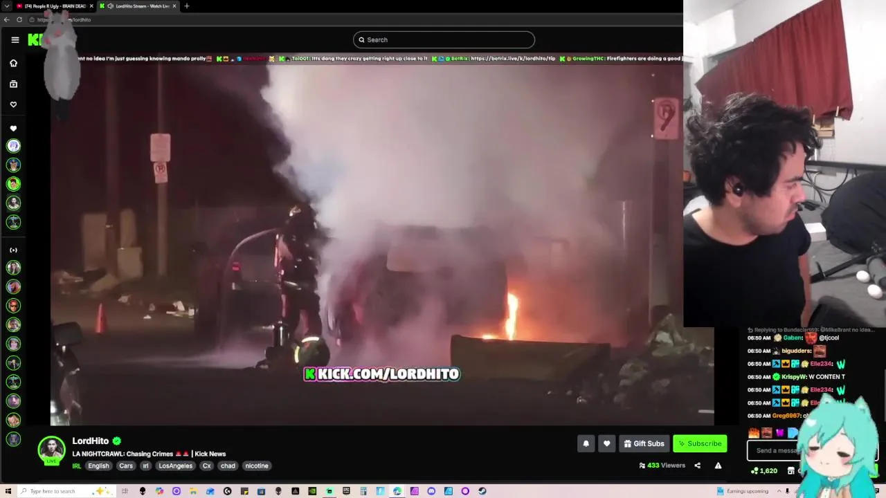Pick the purple emote in chat quick bar
Viewport: 886px width, 498px height.
(x=780, y=433)
